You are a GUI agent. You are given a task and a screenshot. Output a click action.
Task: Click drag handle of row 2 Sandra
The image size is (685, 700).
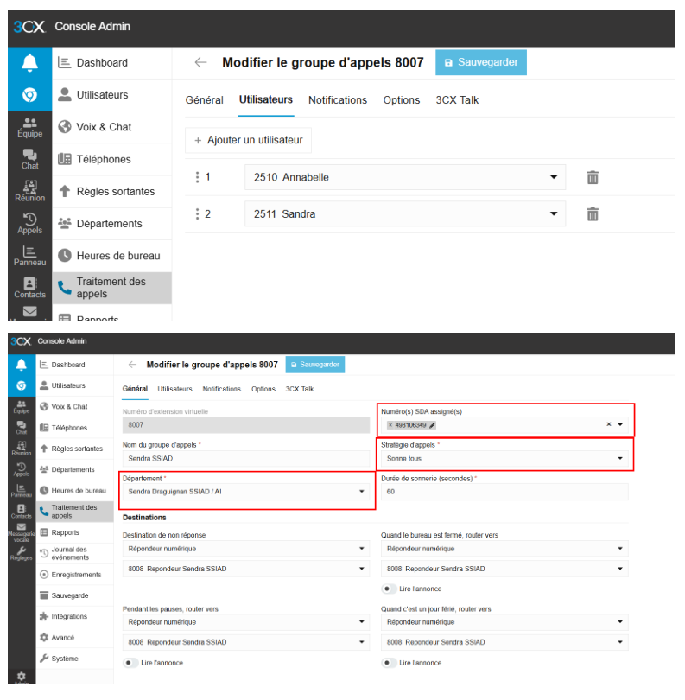[197, 213]
